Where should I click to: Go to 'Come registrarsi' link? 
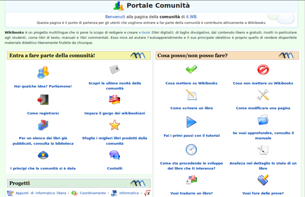pyautogui.click(x=43, y=113)
